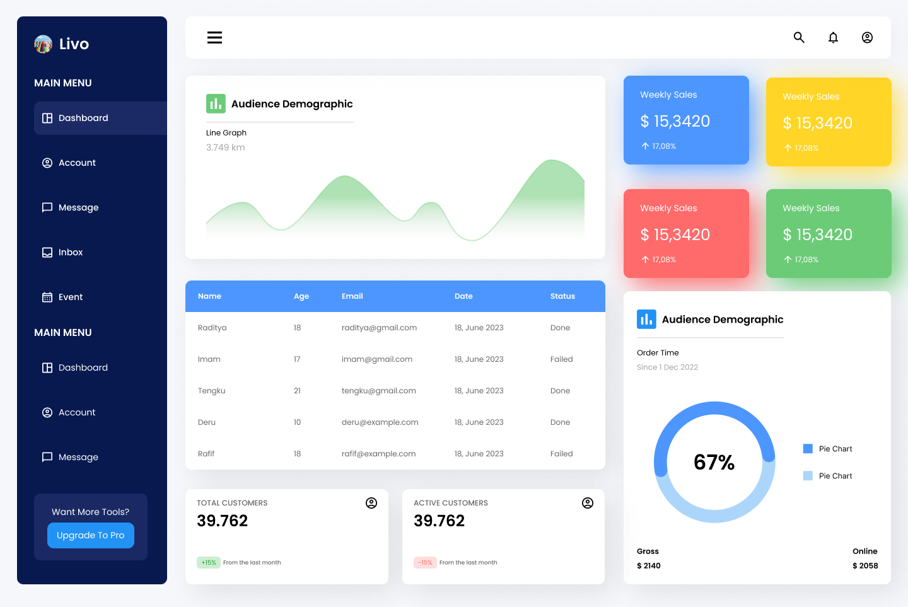Sort the table by Status column header
This screenshot has width=908, height=607.
[562, 296]
